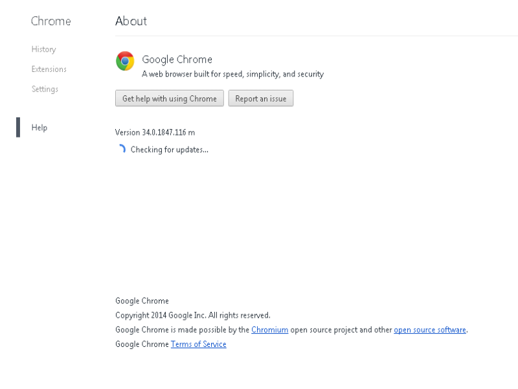Select the Help sidebar item
518x389 pixels.
click(x=39, y=127)
